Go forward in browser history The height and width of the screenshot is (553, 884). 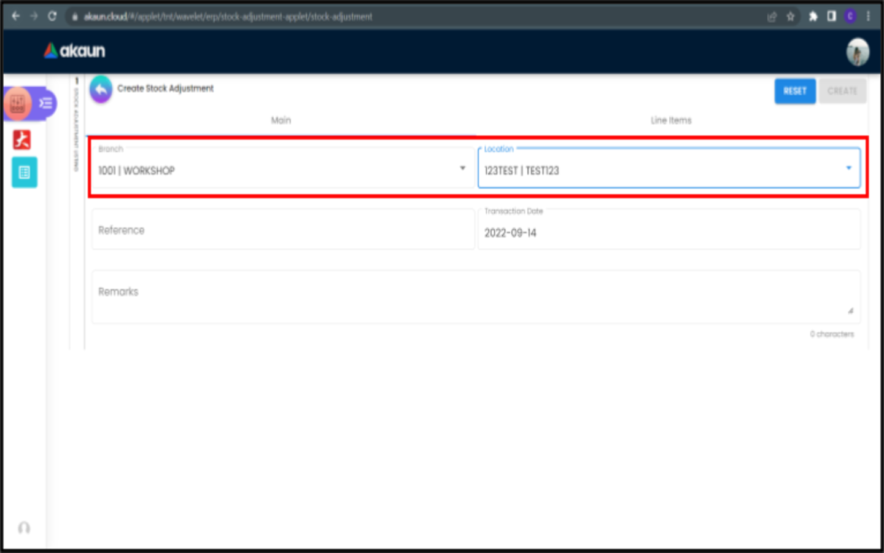(x=34, y=16)
